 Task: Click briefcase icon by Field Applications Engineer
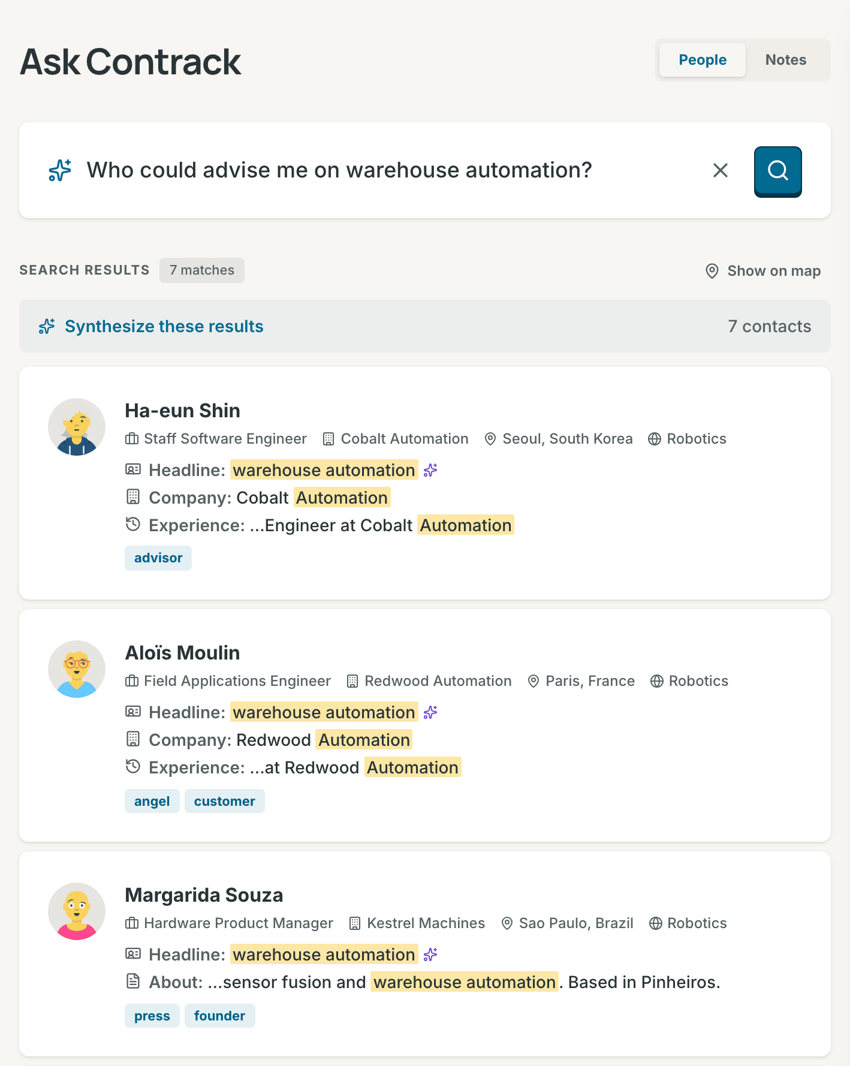[x=132, y=681]
